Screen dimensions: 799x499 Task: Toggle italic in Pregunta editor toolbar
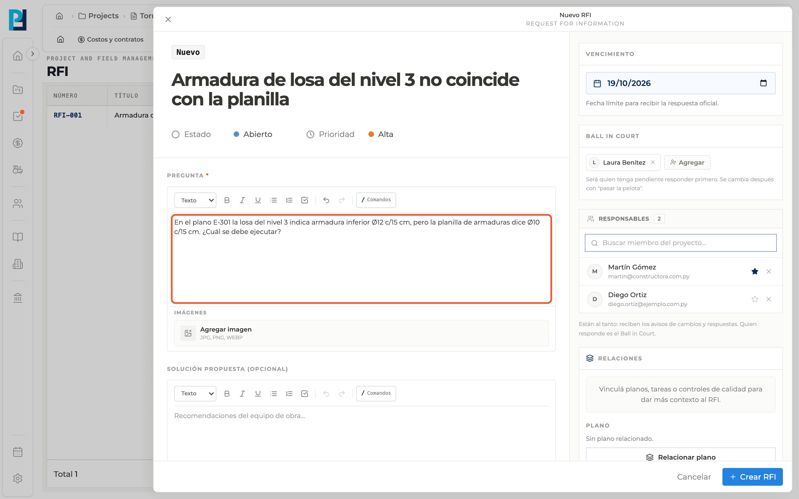pyautogui.click(x=242, y=200)
